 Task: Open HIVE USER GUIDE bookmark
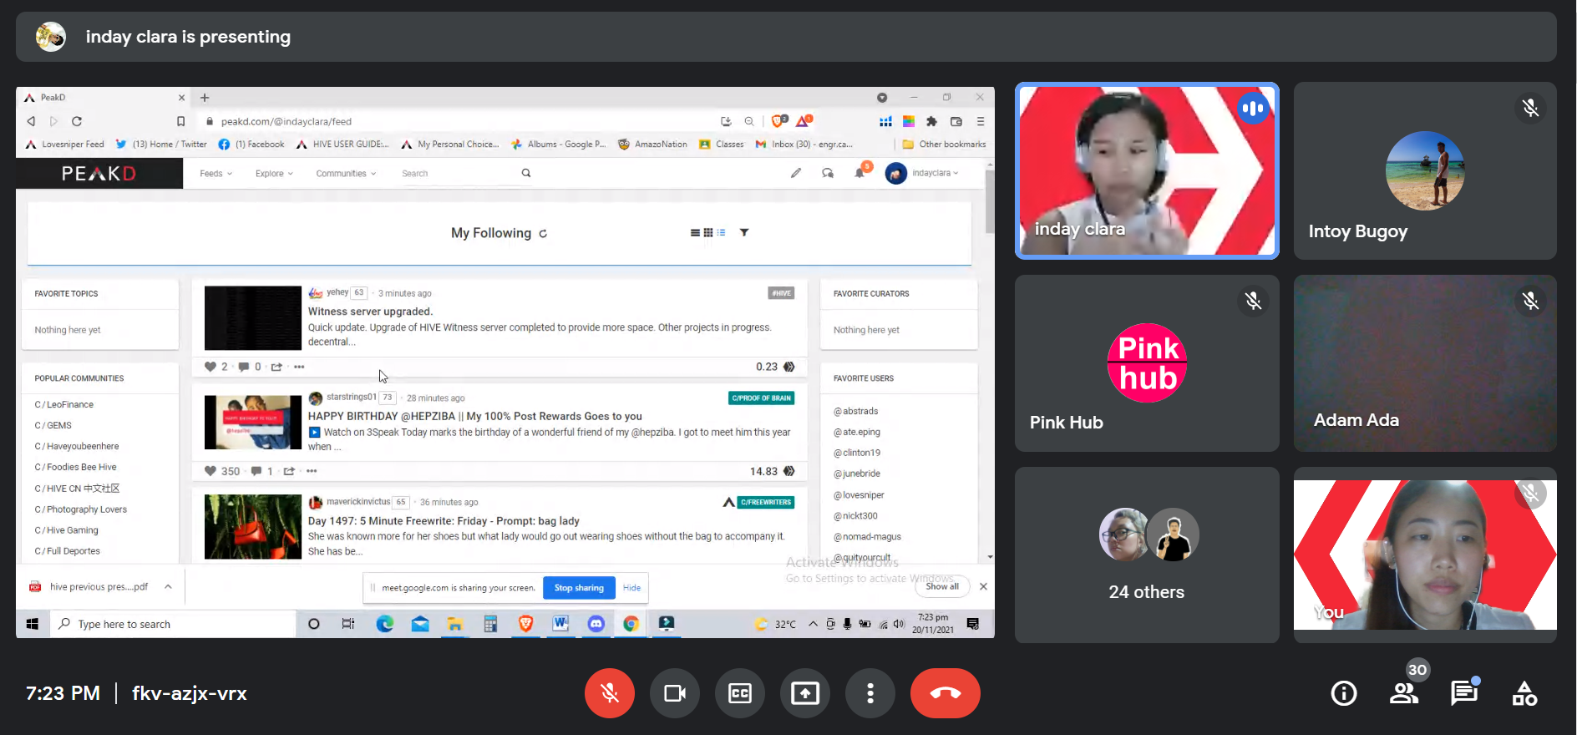[x=342, y=144]
